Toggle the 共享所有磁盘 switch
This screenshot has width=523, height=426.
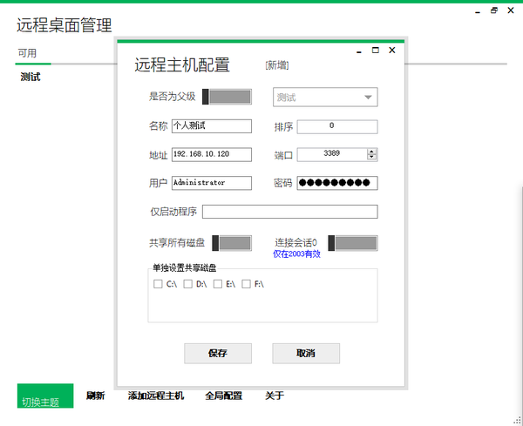232,243
